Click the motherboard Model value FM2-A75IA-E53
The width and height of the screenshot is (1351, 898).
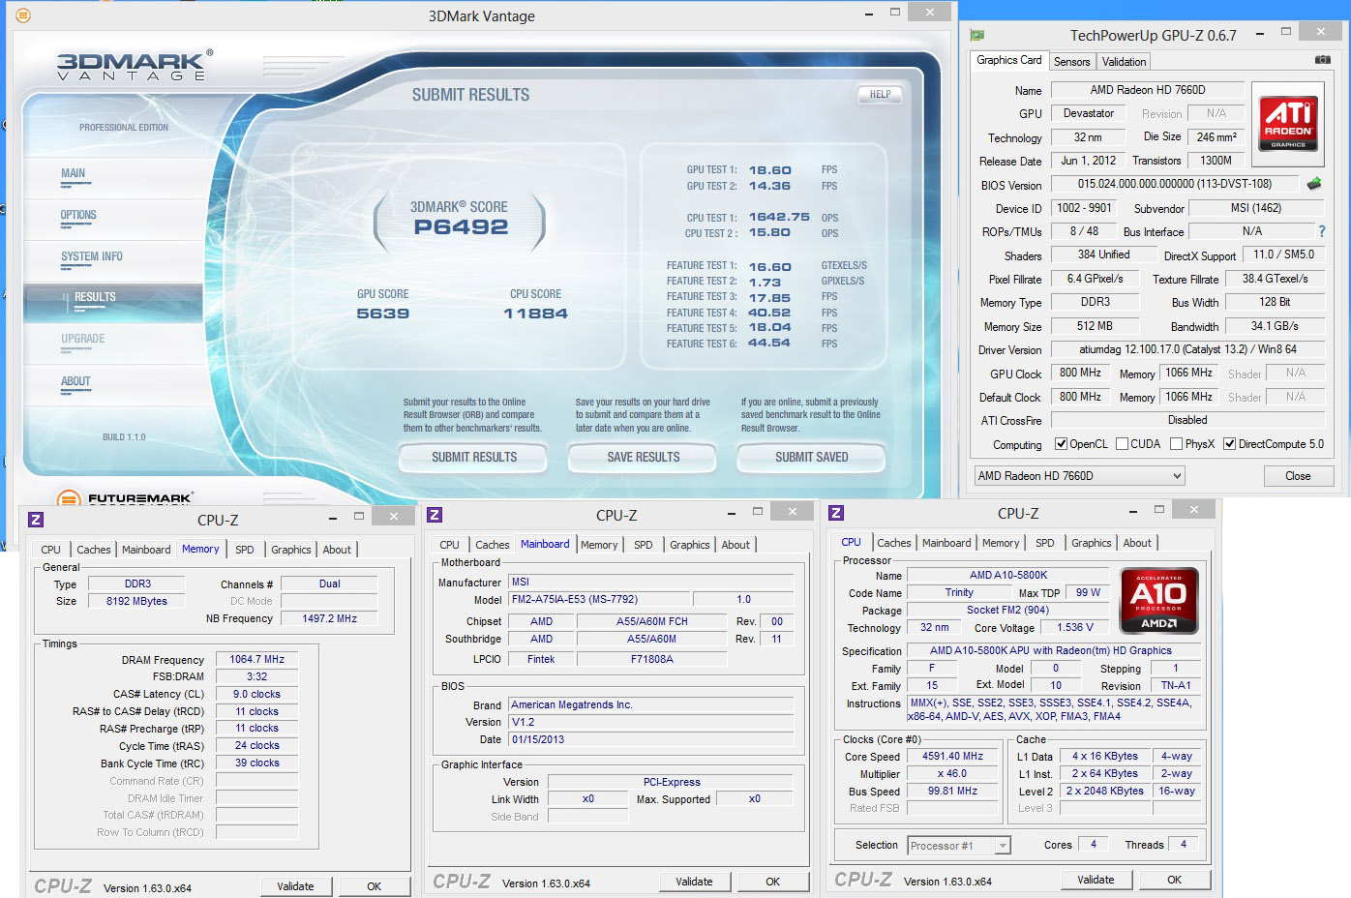[x=600, y=599]
